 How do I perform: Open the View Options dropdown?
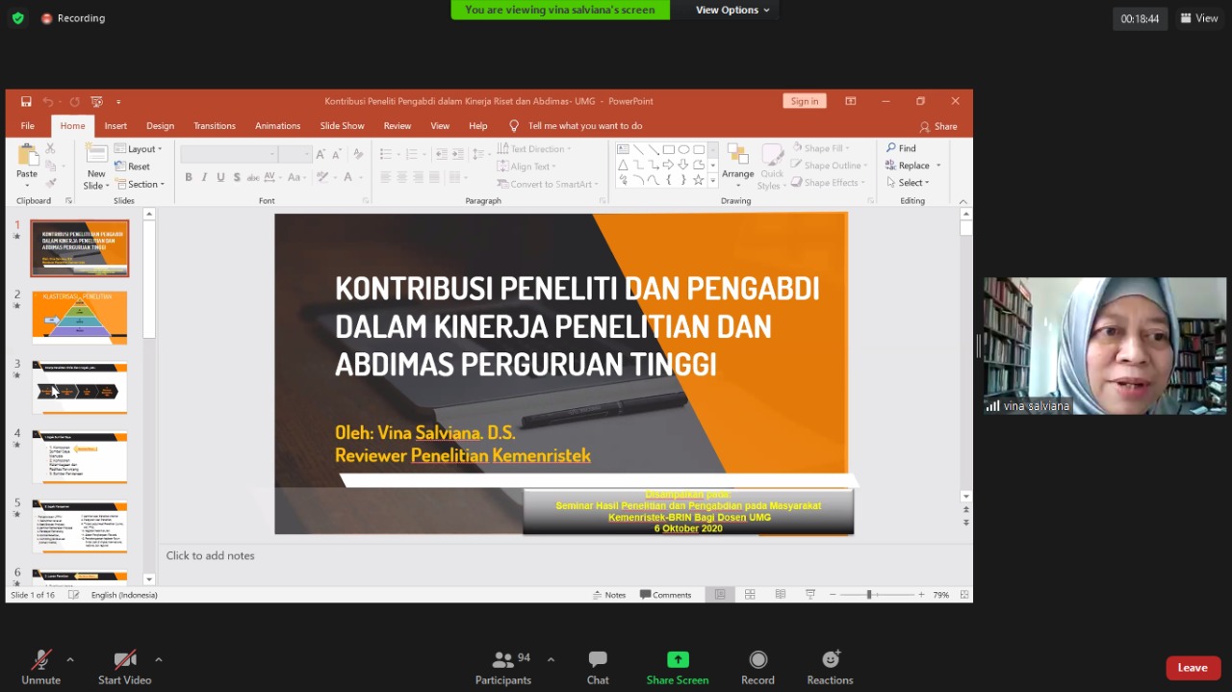pyautogui.click(x=732, y=10)
